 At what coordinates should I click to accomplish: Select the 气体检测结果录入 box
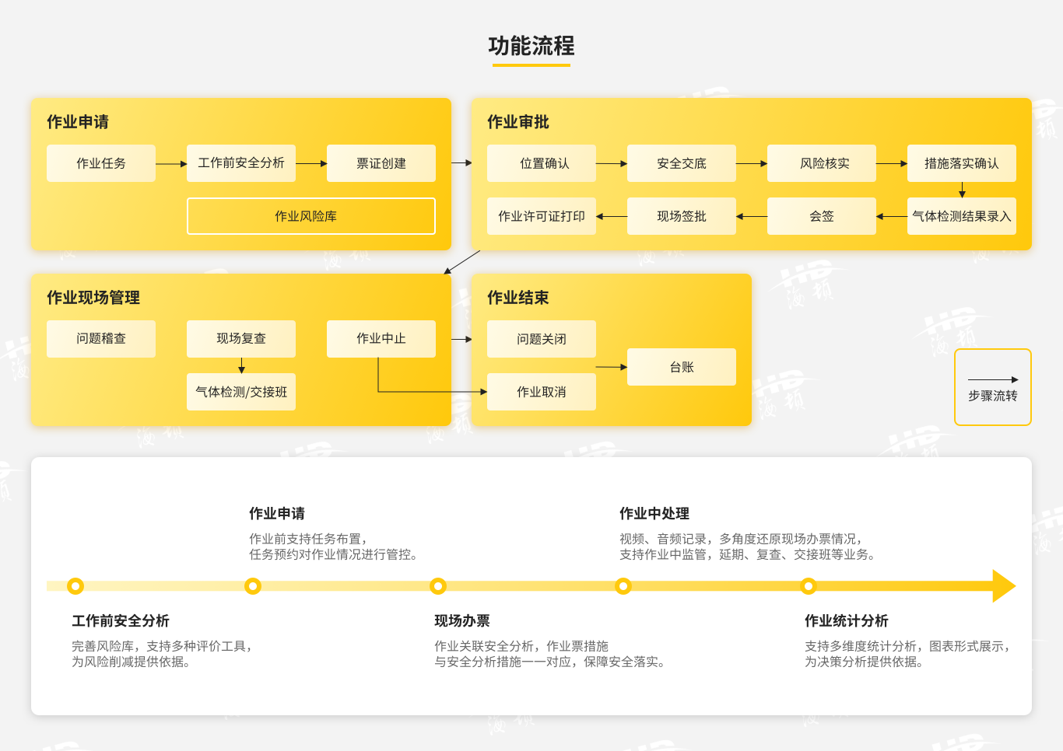(962, 216)
